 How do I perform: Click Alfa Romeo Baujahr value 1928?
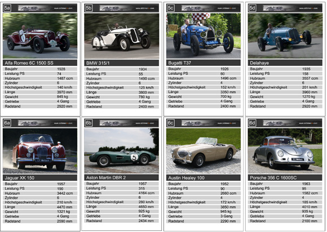61,69
